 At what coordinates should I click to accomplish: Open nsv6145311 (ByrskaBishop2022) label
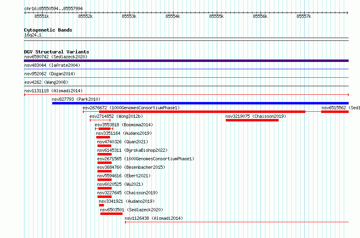[x=132, y=150]
